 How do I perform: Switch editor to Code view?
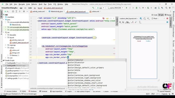pyautogui.click(x=154, y=15)
